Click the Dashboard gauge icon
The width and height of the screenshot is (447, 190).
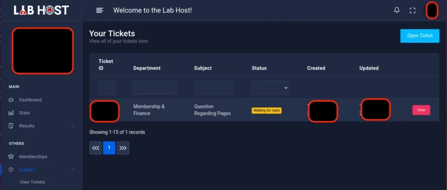pyautogui.click(x=11, y=100)
